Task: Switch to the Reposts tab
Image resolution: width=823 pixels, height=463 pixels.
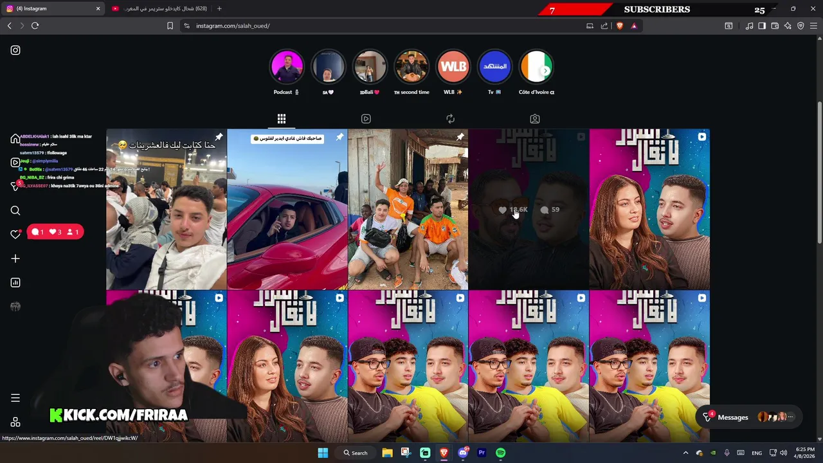Action: coord(450,119)
